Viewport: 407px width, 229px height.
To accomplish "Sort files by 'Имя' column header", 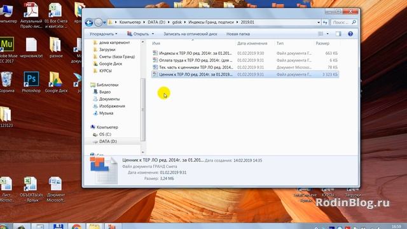I will [x=156, y=43].
